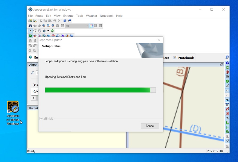Screen dimensions: 238x162
Task: Open the FR combo box dropdown
Action: 87,26
